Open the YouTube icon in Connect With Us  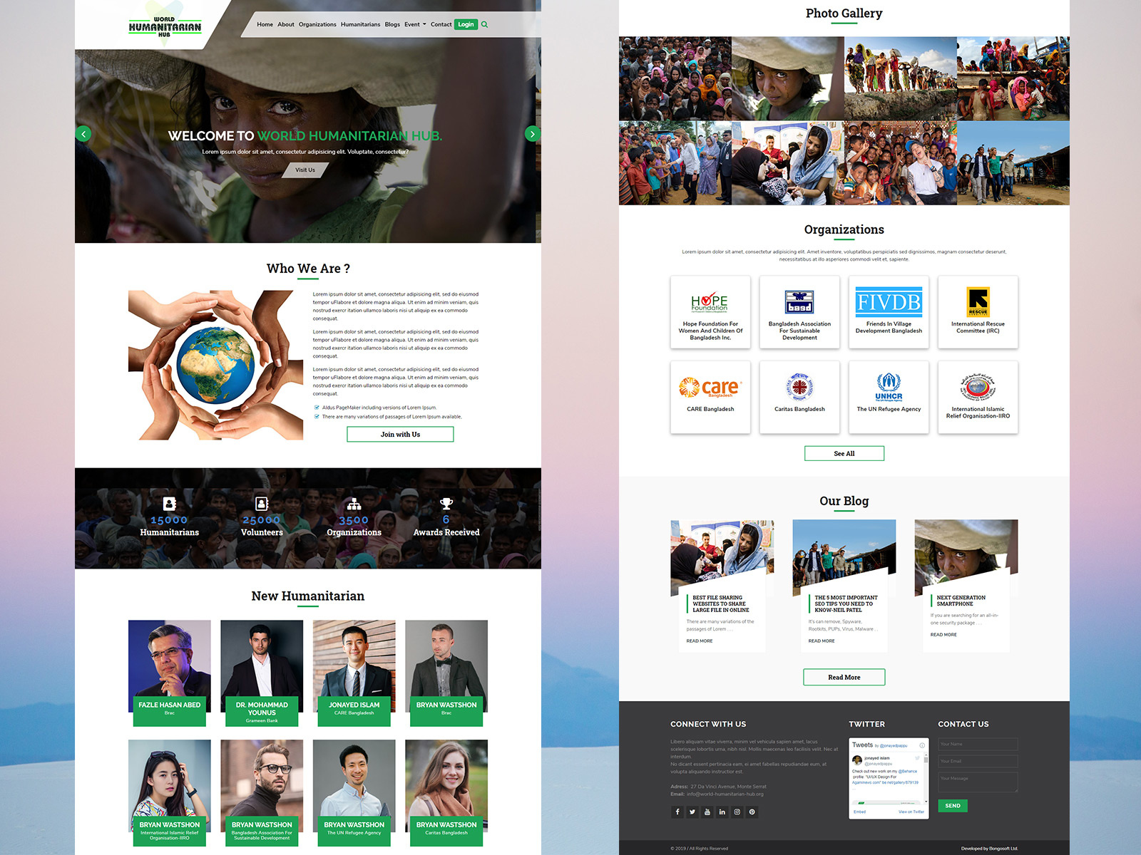click(707, 812)
